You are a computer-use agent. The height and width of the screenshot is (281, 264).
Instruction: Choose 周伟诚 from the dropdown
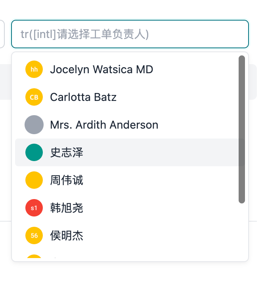coord(67,180)
